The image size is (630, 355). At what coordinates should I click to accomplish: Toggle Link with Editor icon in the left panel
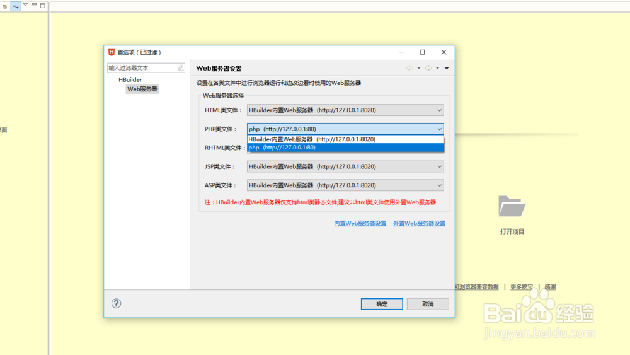tap(16, 6)
